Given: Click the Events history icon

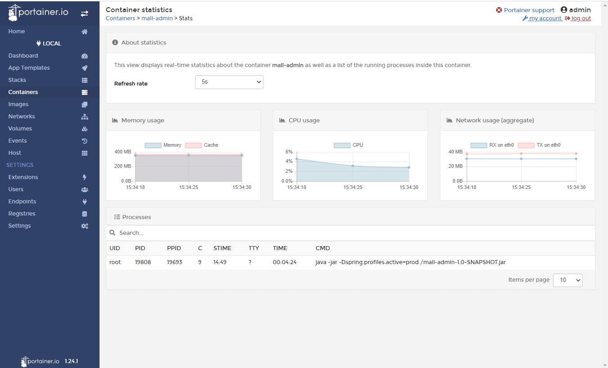Looking at the screenshot, I should [x=84, y=141].
